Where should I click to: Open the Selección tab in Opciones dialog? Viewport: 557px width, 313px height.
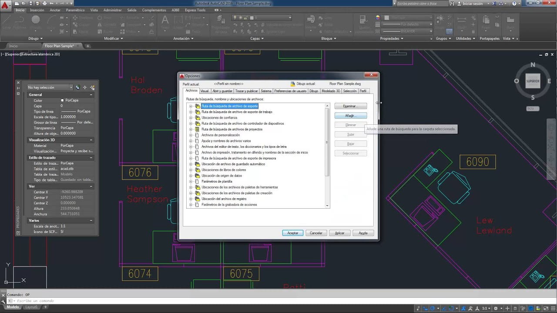coord(349,91)
